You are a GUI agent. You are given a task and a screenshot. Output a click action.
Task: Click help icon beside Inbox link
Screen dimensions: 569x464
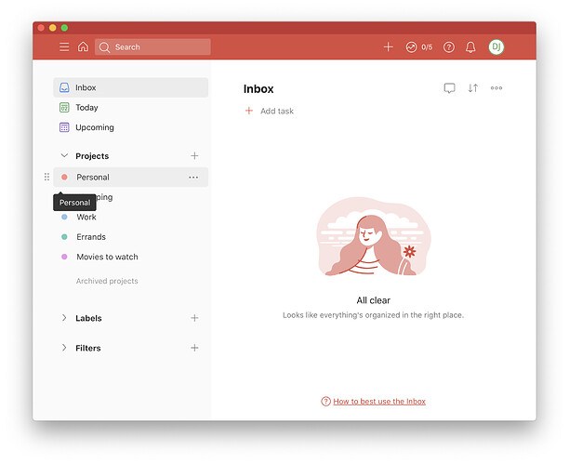325,402
